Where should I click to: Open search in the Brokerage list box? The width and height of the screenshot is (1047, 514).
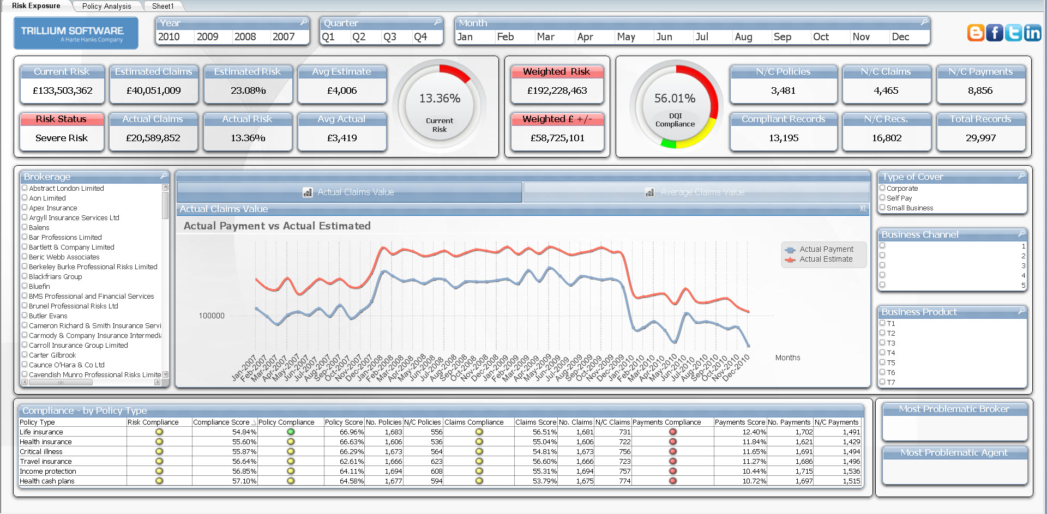(x=164, y=176)
